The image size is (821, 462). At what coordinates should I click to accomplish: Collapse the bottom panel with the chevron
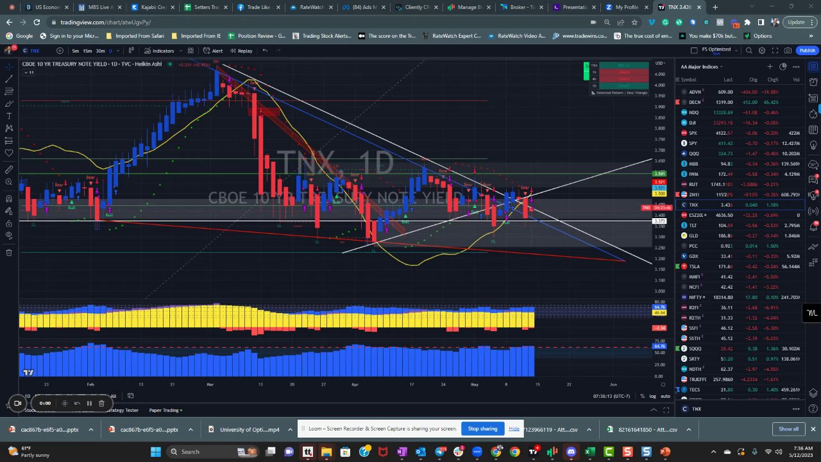(x=654, y=409)
